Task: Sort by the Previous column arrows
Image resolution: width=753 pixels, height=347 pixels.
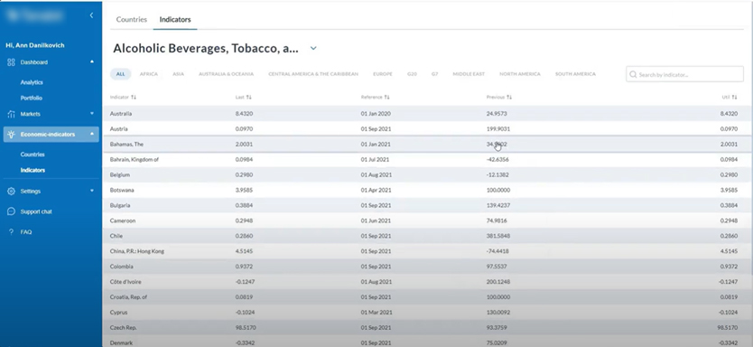Action: [509, 97]
